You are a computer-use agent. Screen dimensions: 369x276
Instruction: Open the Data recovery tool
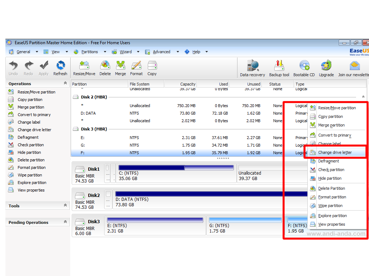[253, 68]
